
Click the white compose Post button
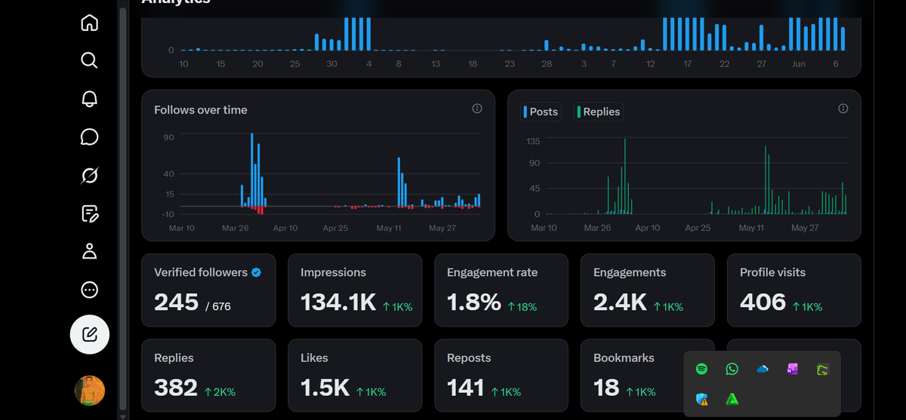click(89, 334)
